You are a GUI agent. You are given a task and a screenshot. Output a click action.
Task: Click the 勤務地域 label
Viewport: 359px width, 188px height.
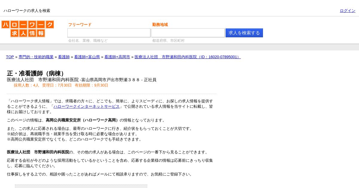coord(160,25)
